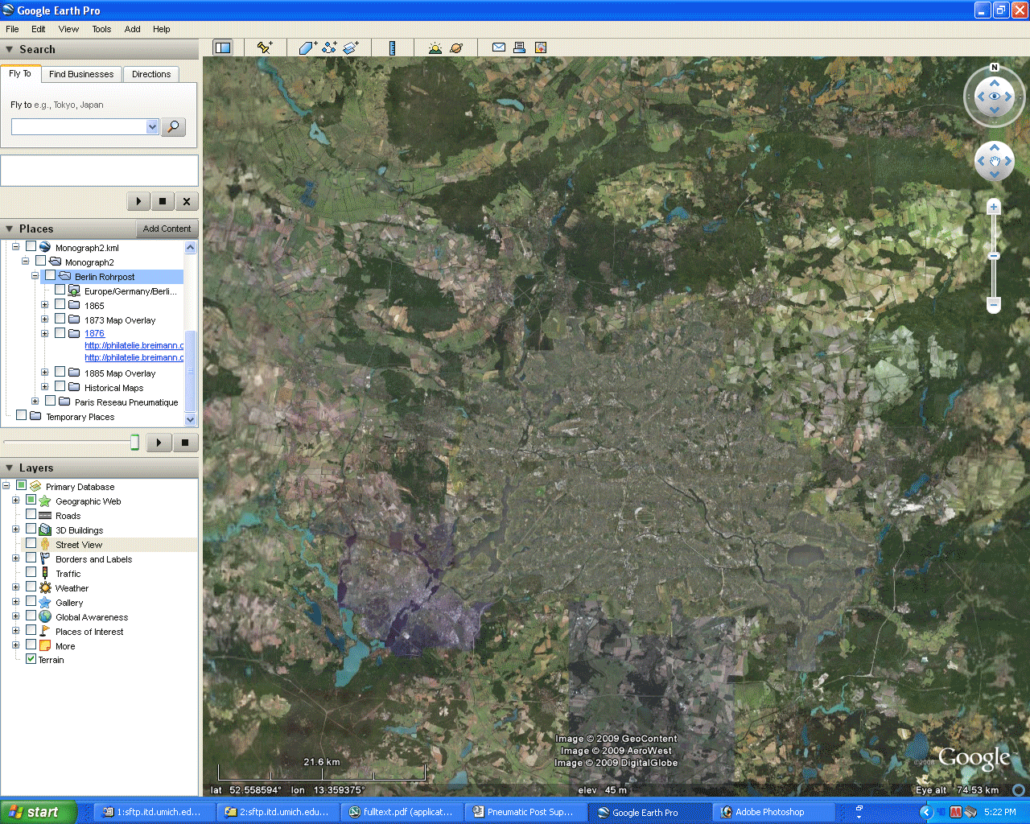
Task: Switch to Find Businesses tab
Action: 81,74
